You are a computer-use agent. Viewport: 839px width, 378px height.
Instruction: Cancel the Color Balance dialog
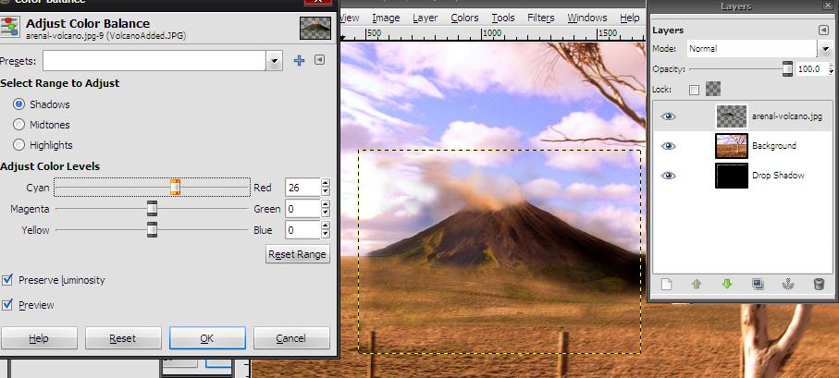click(x=291, y=338)
